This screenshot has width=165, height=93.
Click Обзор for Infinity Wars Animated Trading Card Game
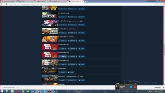[x=81, y=80]
